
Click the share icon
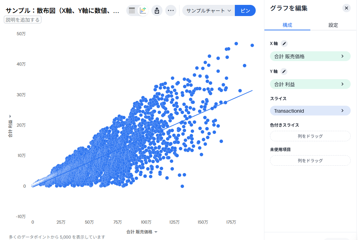[x=157, y=10]
